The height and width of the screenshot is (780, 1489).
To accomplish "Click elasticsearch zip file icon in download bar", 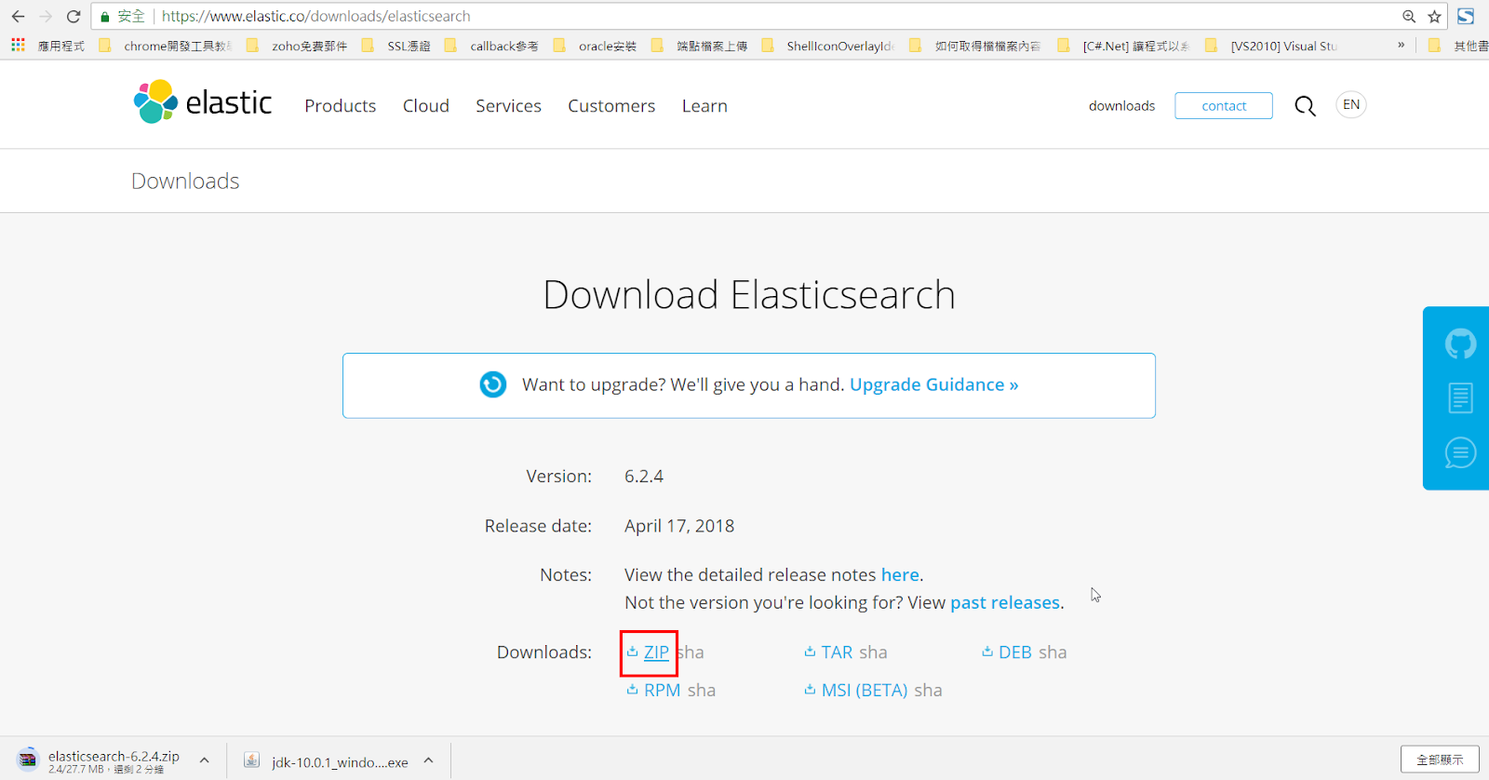I will pos(28,759).
